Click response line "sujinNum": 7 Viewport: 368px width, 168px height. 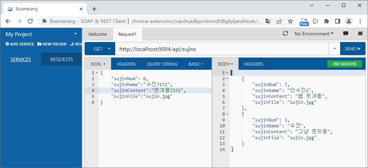point(271,84)
